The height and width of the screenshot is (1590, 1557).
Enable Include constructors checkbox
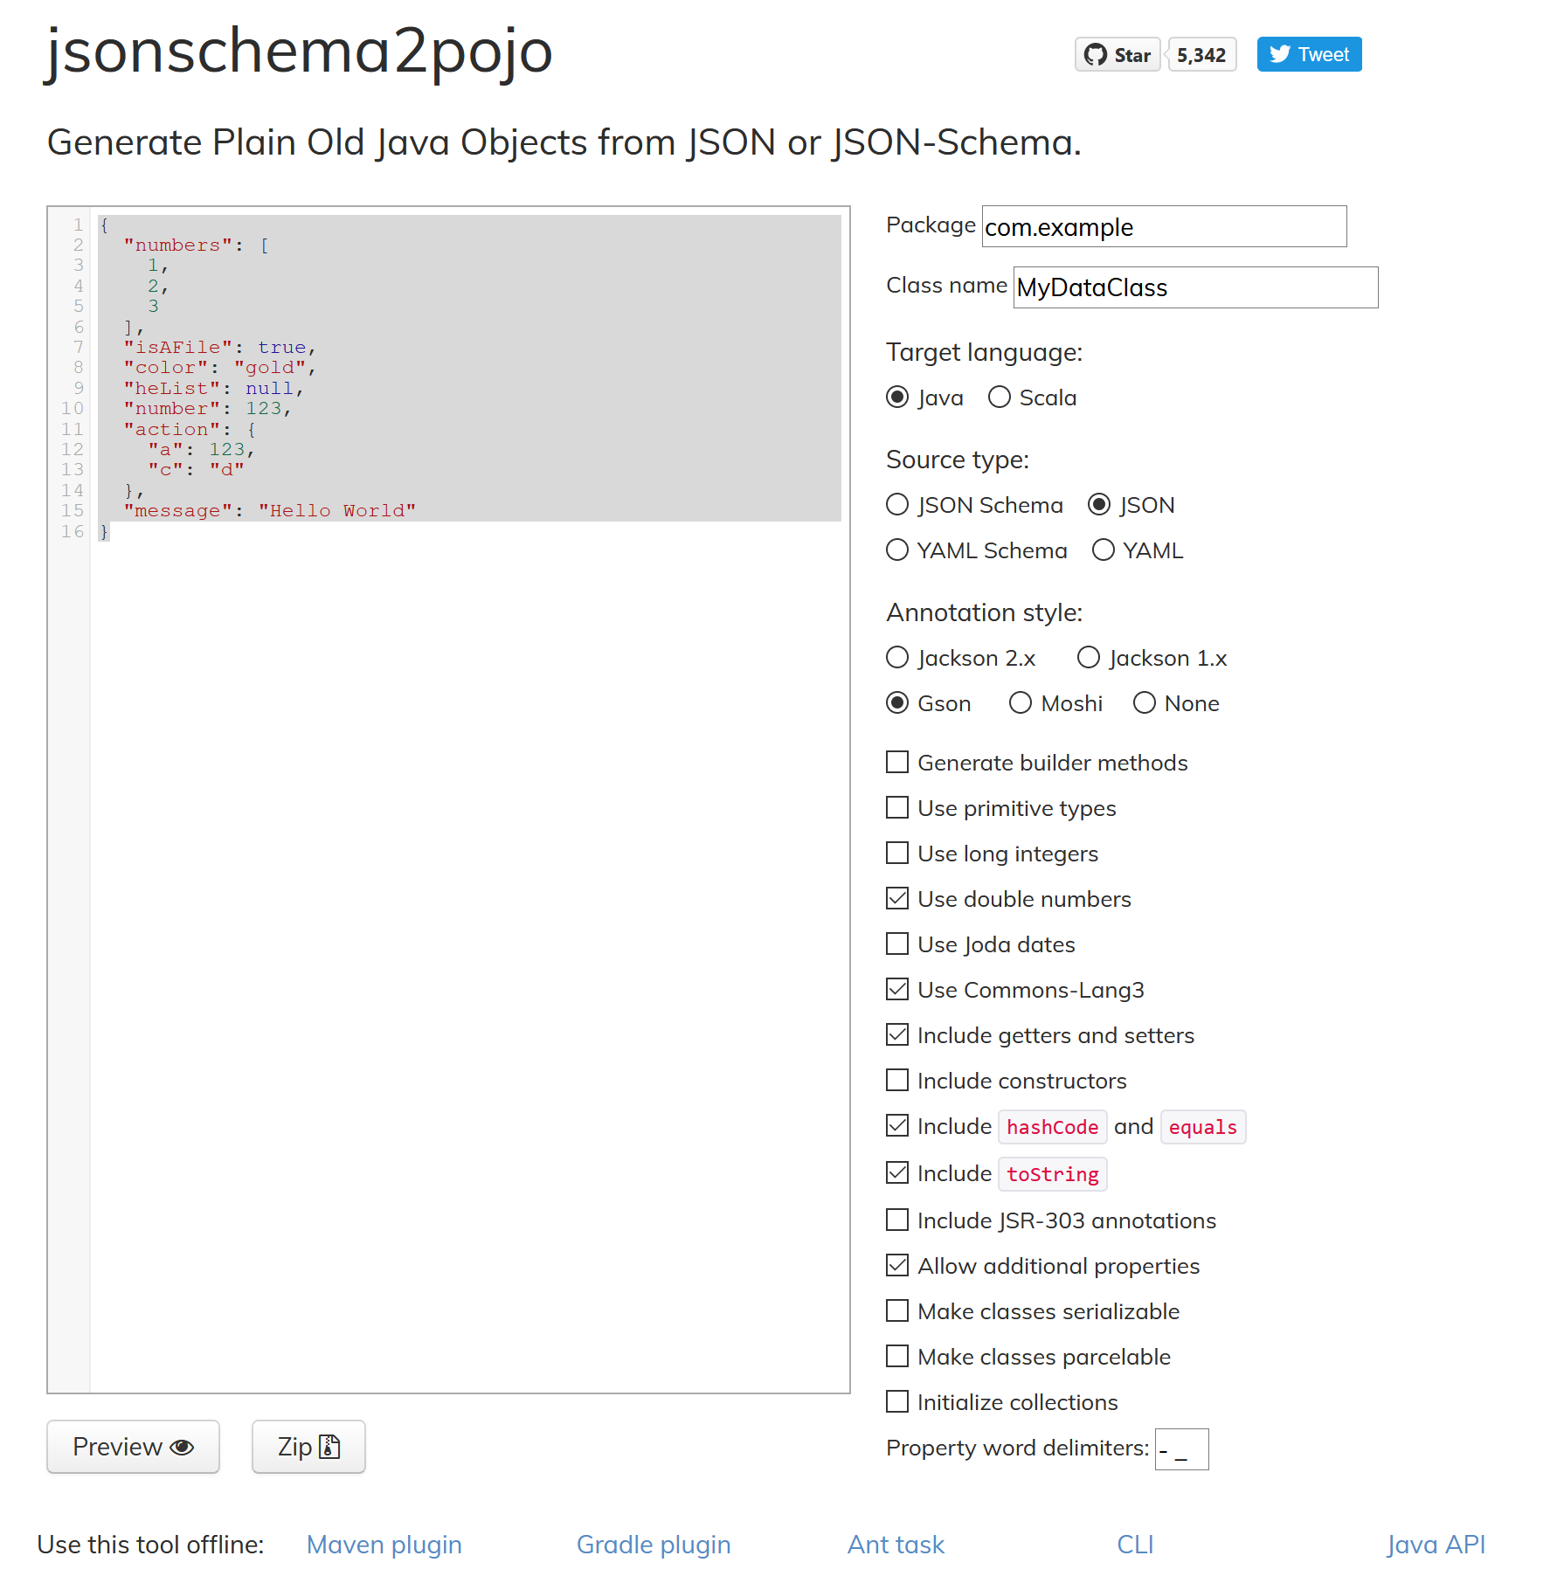tap(897, 1081)
